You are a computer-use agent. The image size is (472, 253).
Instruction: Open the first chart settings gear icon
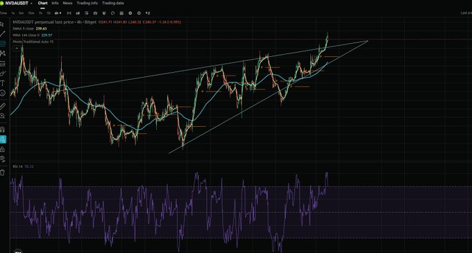[130, 13]
